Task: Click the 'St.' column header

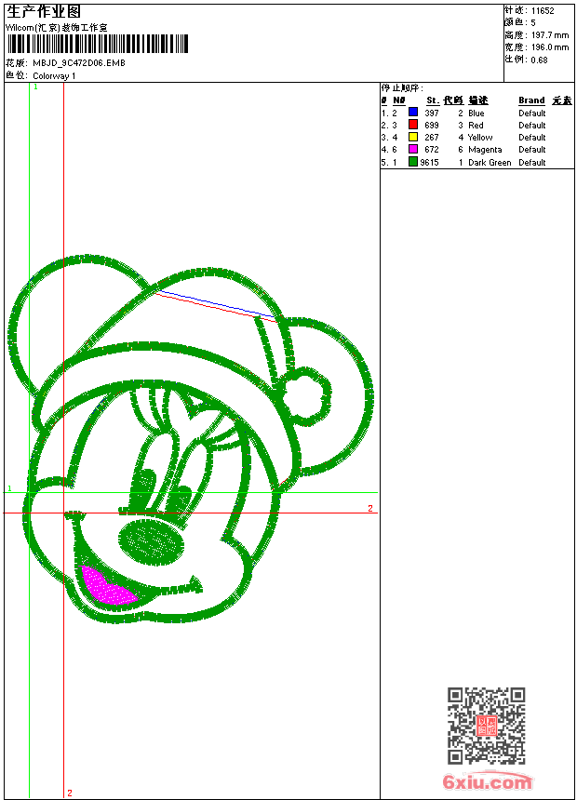Action: [x=433, y=100]
